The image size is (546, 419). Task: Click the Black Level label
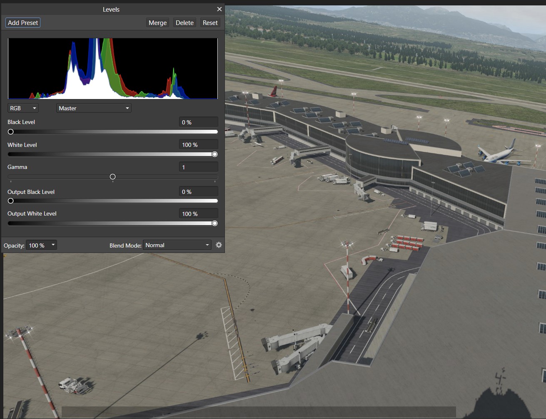tap(21, 122)
